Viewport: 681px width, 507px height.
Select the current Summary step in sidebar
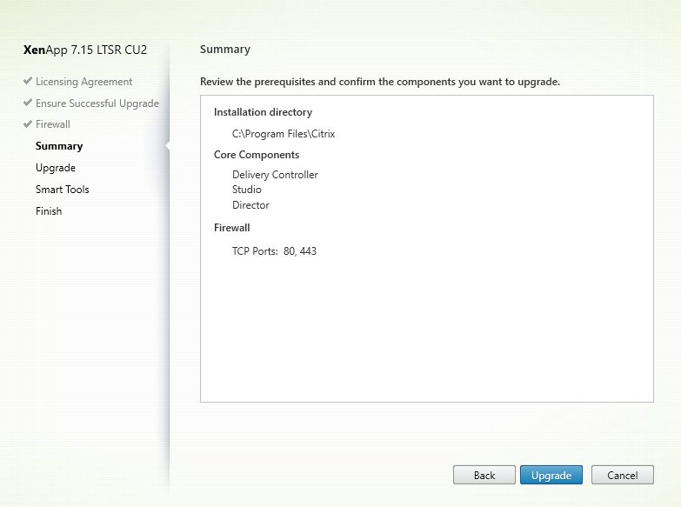59,146
